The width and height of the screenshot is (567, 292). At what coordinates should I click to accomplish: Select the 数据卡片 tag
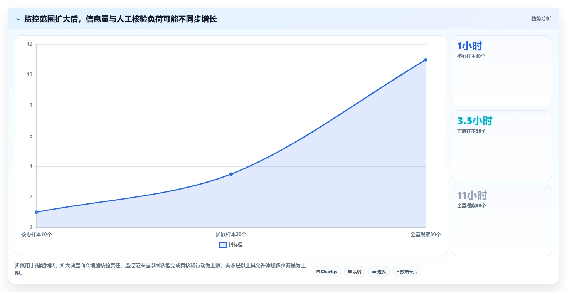(x=407, y=272)
